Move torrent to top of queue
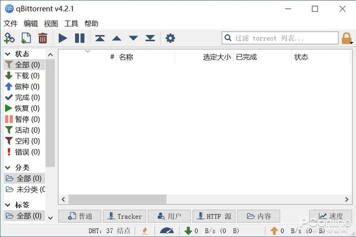This screenshot has height=237, width=356. point(100,38)
